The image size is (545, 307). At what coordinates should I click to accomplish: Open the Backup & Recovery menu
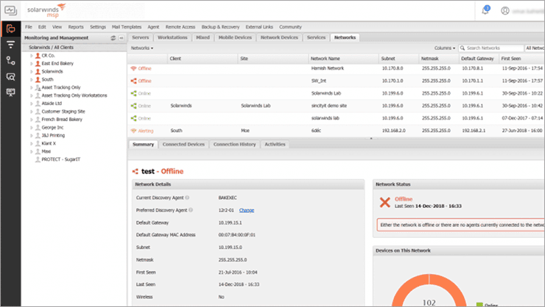220,27
